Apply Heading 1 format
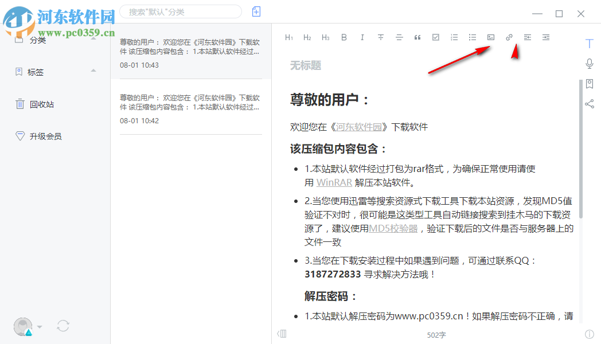The width and height of the screenshot is (601, 344). pyautogui.click(x=289, y=37)
